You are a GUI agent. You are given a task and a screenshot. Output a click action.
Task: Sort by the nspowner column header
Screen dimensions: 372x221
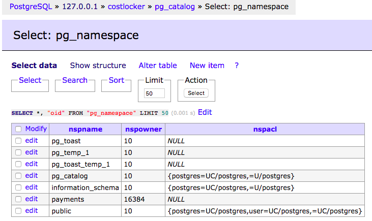(x=144, y=129)
